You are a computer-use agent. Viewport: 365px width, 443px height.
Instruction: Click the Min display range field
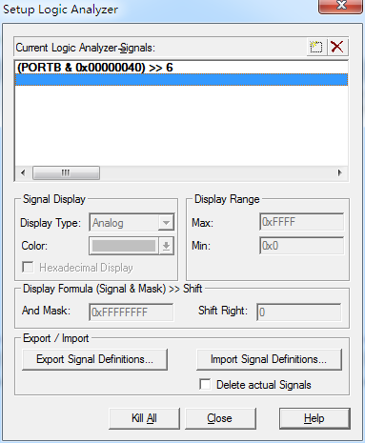pyautogui.click(x=301, y=246)
